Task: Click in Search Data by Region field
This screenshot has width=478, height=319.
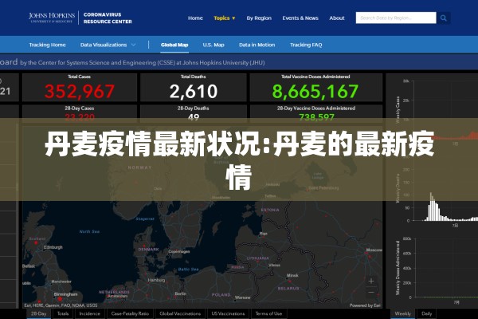Action: tap(396, 18)
